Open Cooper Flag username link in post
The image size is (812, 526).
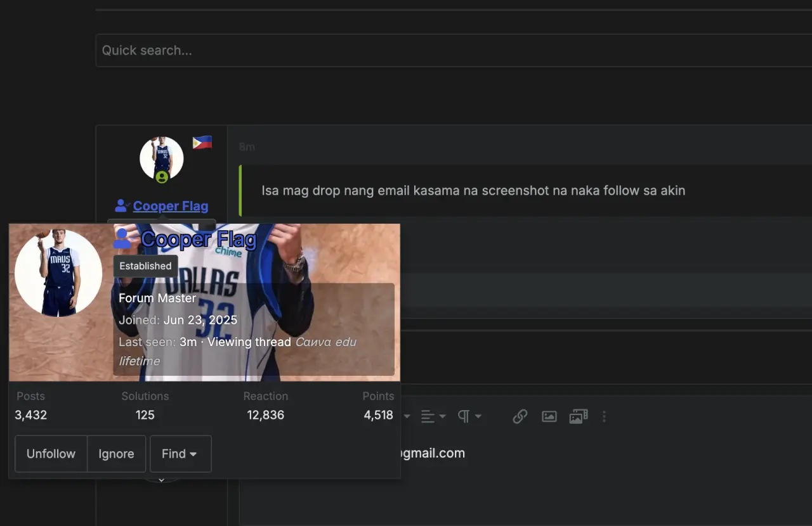point(171,206)
